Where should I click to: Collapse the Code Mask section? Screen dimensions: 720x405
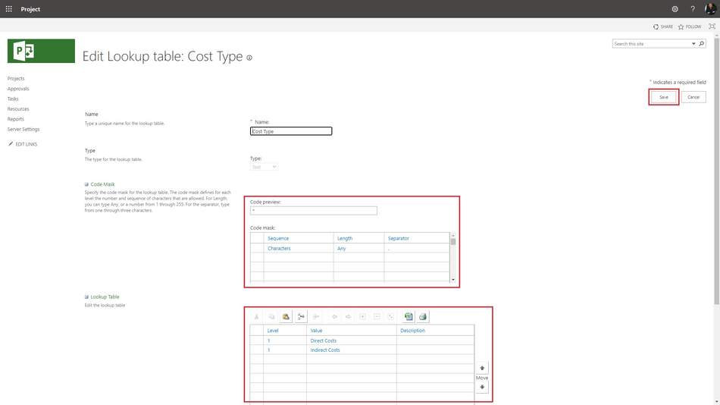click(x=86, y=184)
